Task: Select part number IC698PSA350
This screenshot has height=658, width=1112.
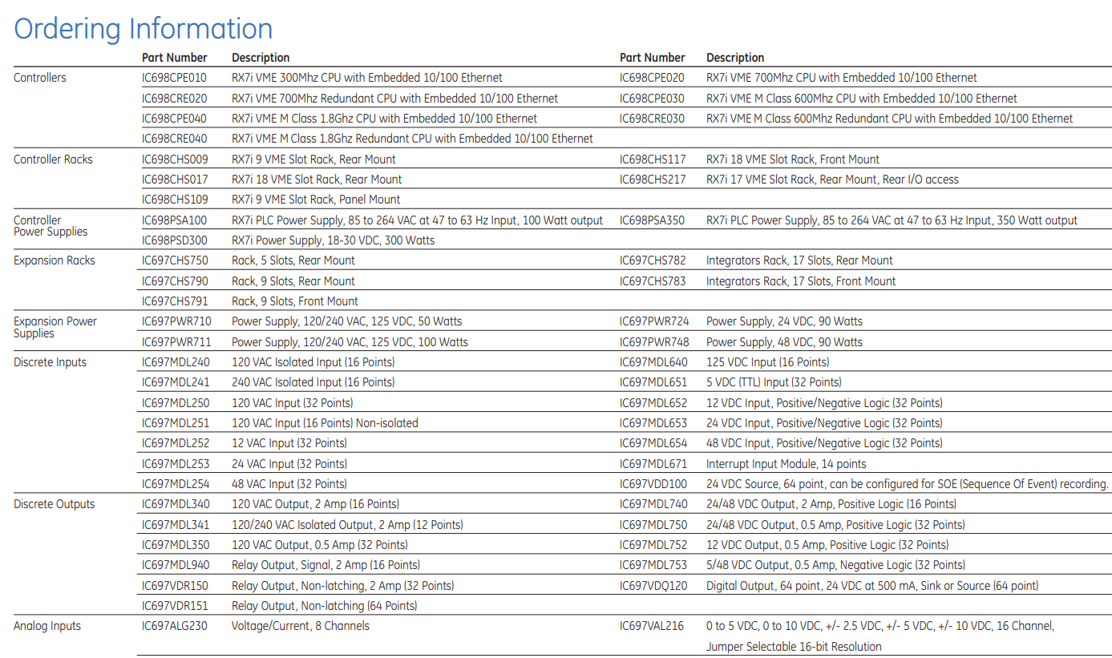Action: [x=652, y=220]
